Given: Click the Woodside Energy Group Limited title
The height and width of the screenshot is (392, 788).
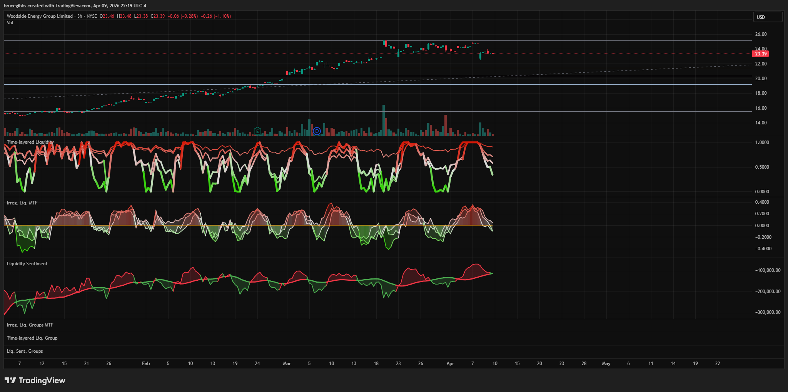Looking at the screenshot, I should click(x=40, y=16).
